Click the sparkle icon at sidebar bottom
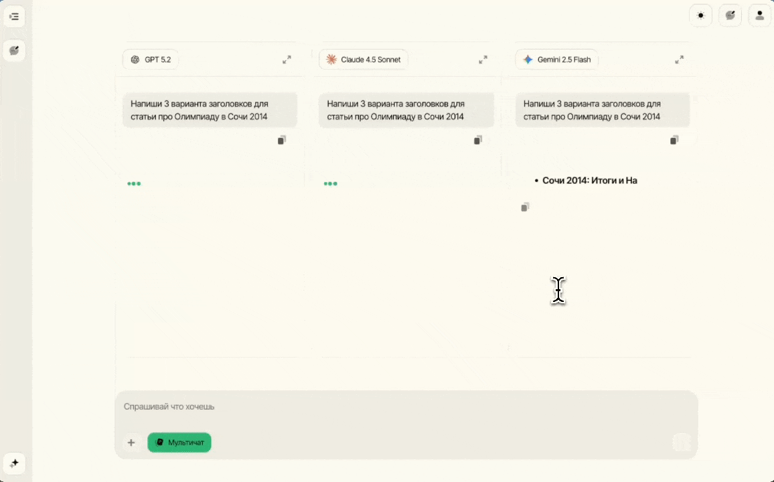The width and height of the screenshot is (774, 482). point(14,463)
